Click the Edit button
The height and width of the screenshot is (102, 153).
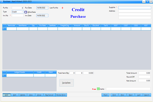click(15, 95)
